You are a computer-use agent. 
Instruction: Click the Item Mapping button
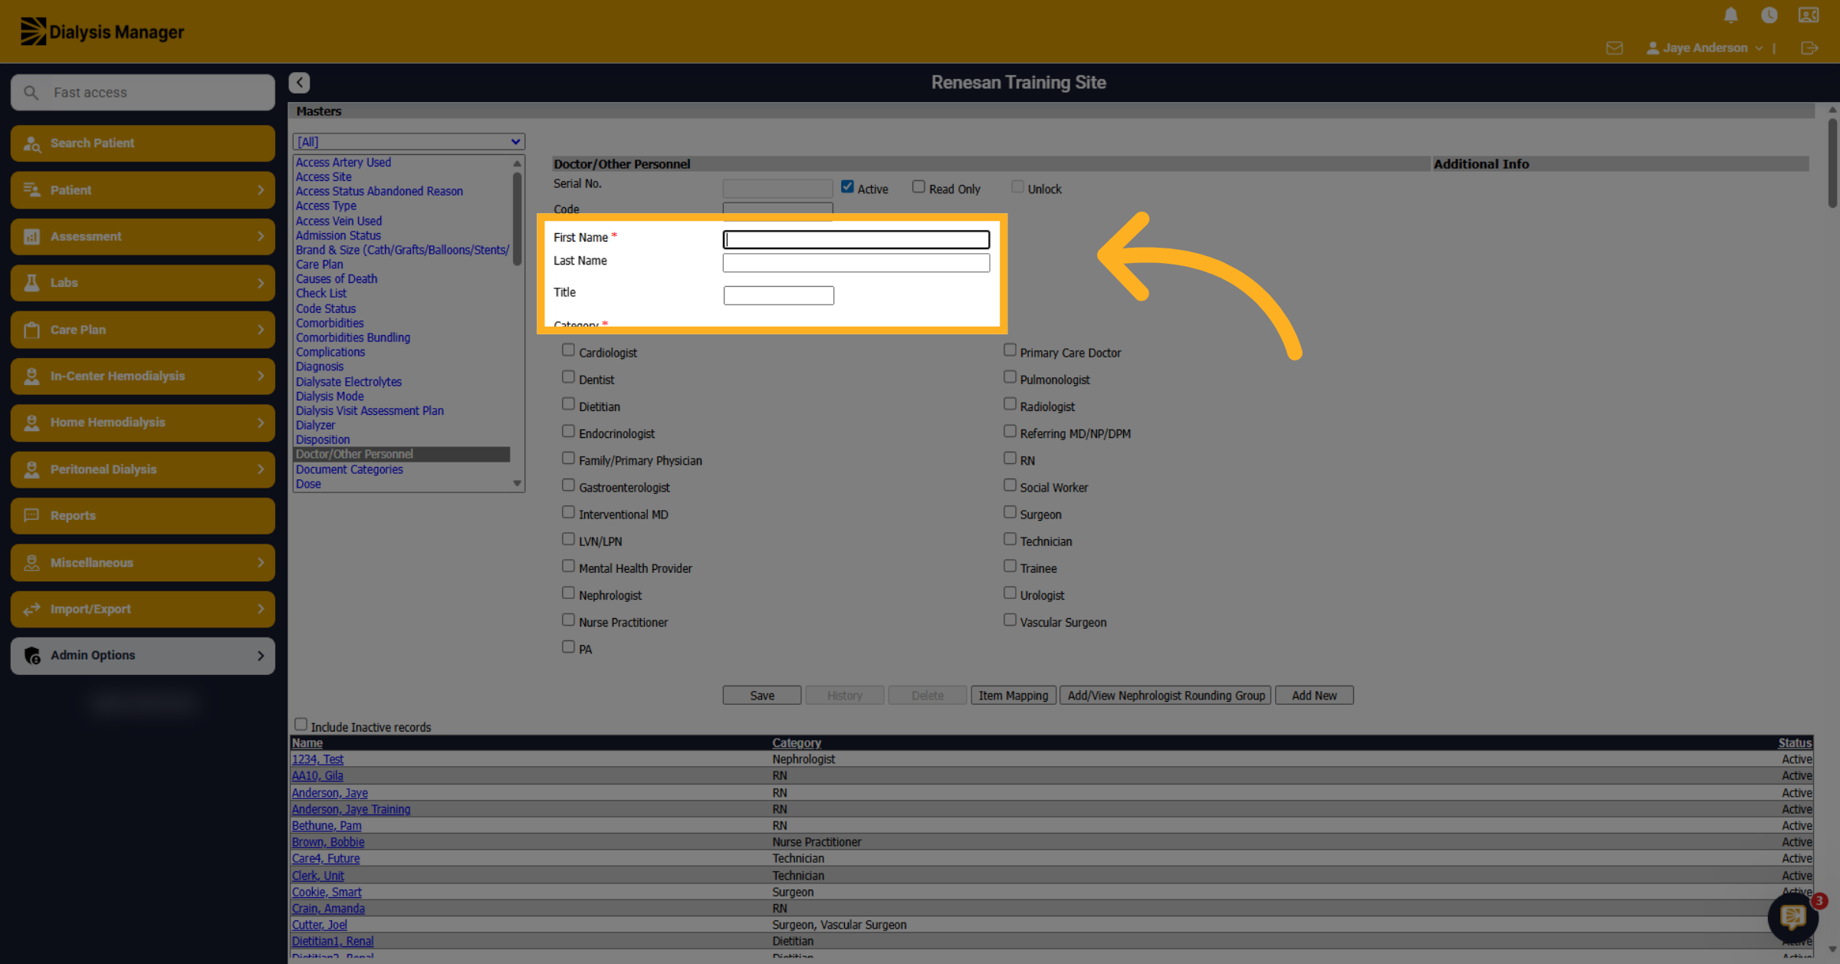pos(1013,696)
